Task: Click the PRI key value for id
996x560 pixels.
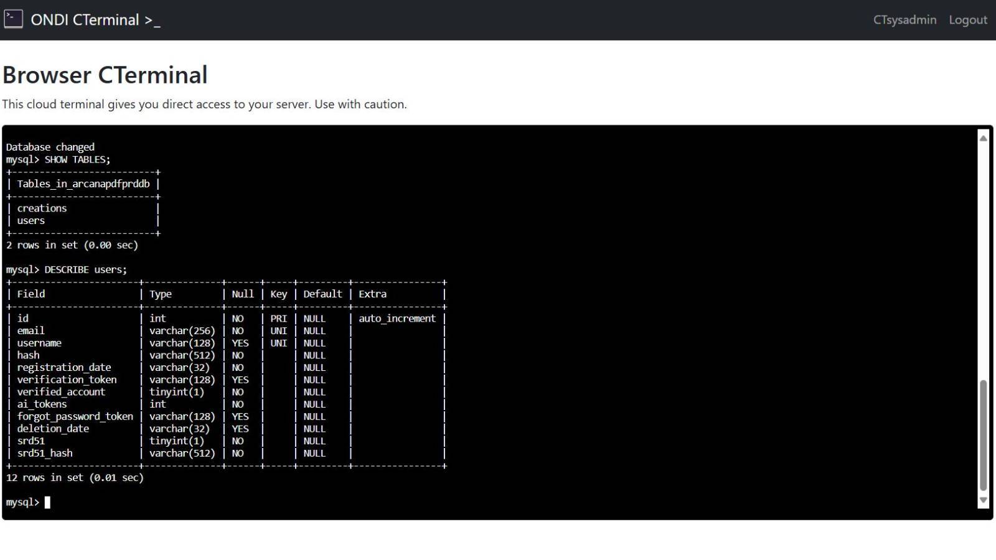Action: (278, 319)
